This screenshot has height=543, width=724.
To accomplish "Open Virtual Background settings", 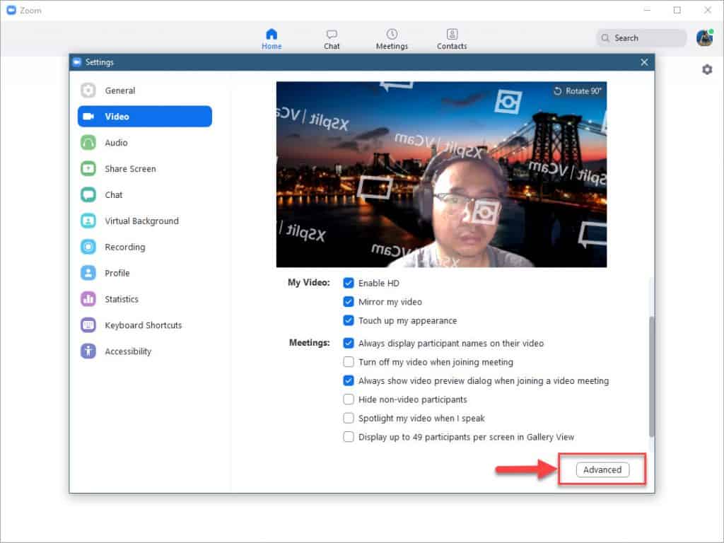I will coord(141,221).
